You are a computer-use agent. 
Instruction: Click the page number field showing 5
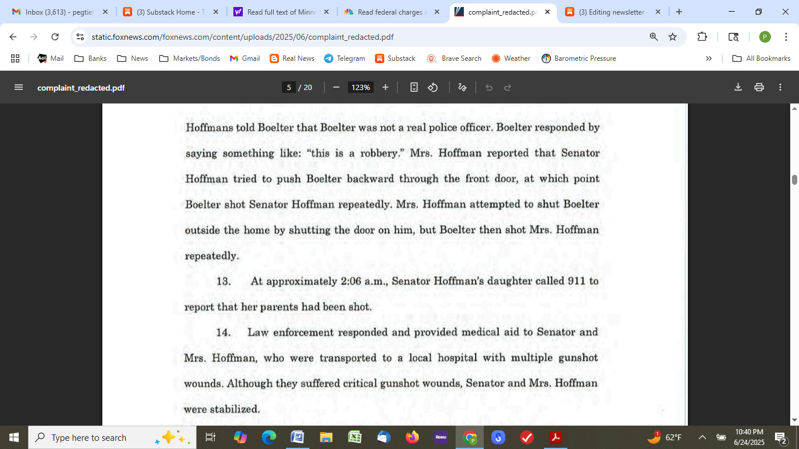tap(288, 87)
